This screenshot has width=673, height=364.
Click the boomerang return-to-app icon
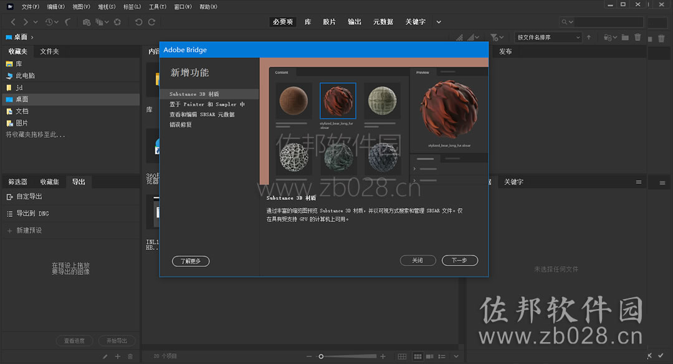coord(68,22)
